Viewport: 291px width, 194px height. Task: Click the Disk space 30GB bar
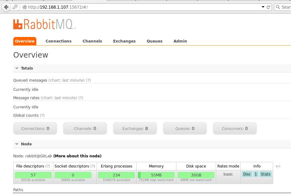[x=196, y=175]
